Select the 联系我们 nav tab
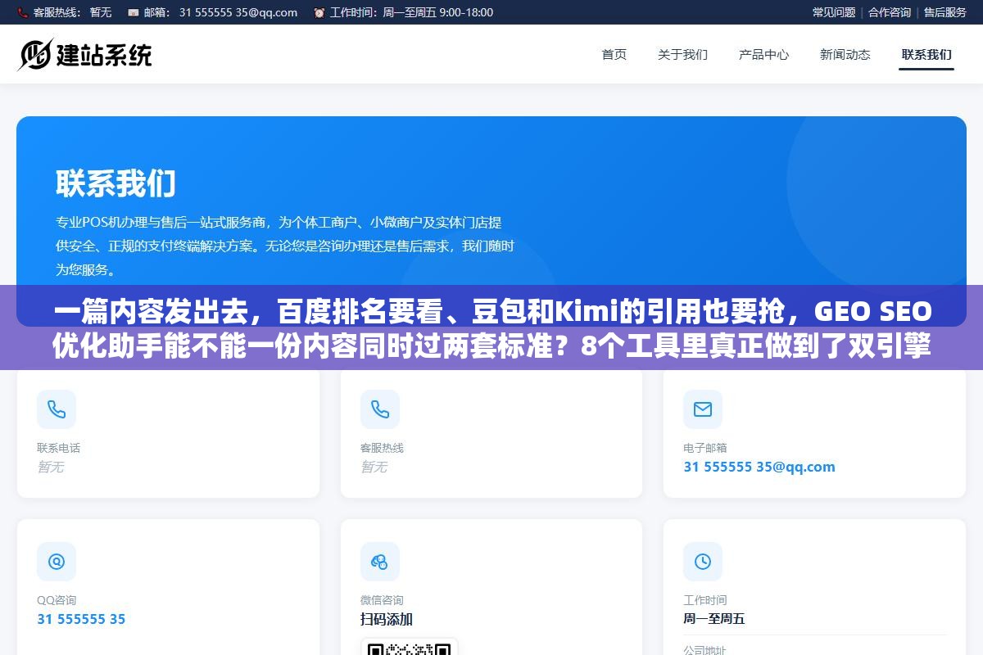Viewport: 983px width, 655px height. coord(926,55)
